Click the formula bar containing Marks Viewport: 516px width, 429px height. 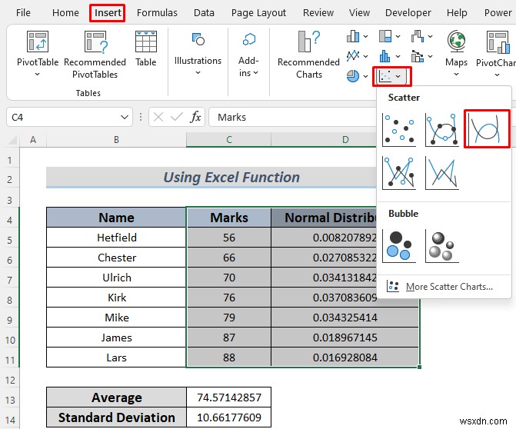coord(293,117)
